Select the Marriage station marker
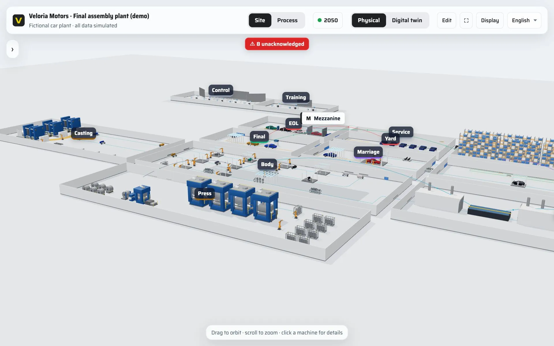Screen dimensions: 554x346 [x=368, y=152]
